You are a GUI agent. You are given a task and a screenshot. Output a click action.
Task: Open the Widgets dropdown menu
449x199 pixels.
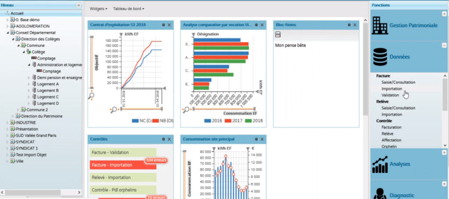coord(99,9)
